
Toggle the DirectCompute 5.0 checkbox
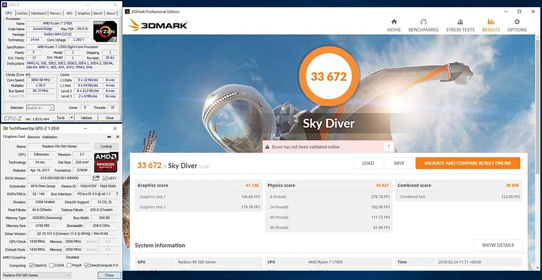pos(87,265)
